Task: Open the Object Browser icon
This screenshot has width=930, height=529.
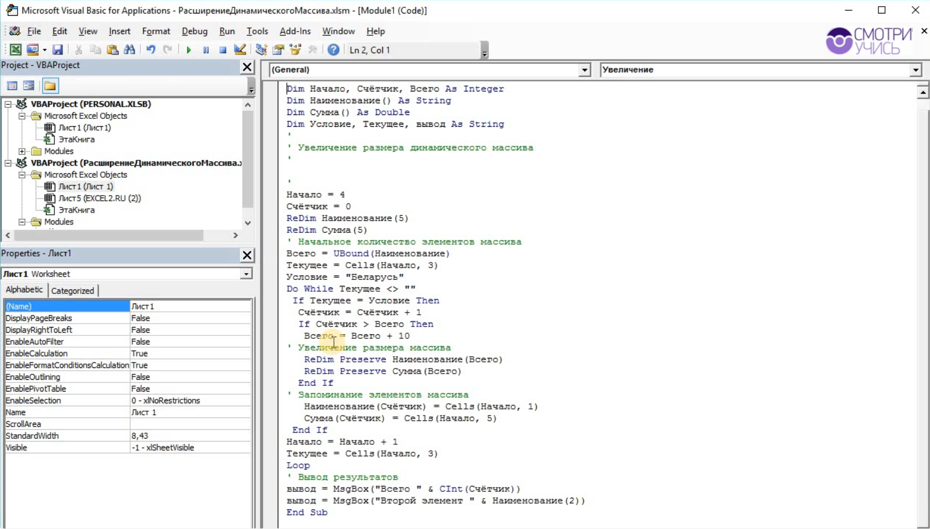Action: pyautogui.click(x=296, y=50)
